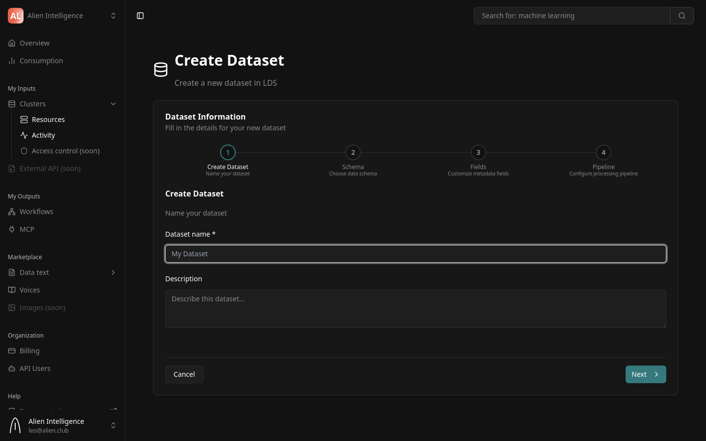Click the API Users icon
This screenshot has width=706, height=441.
(x=12, y=368)
